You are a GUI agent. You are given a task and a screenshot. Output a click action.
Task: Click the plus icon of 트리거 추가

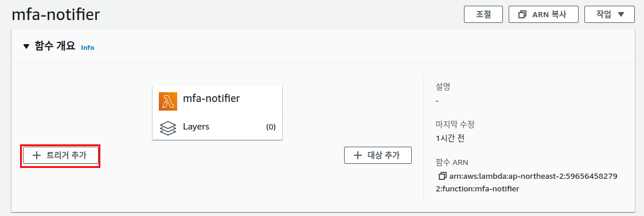[37, 156]
